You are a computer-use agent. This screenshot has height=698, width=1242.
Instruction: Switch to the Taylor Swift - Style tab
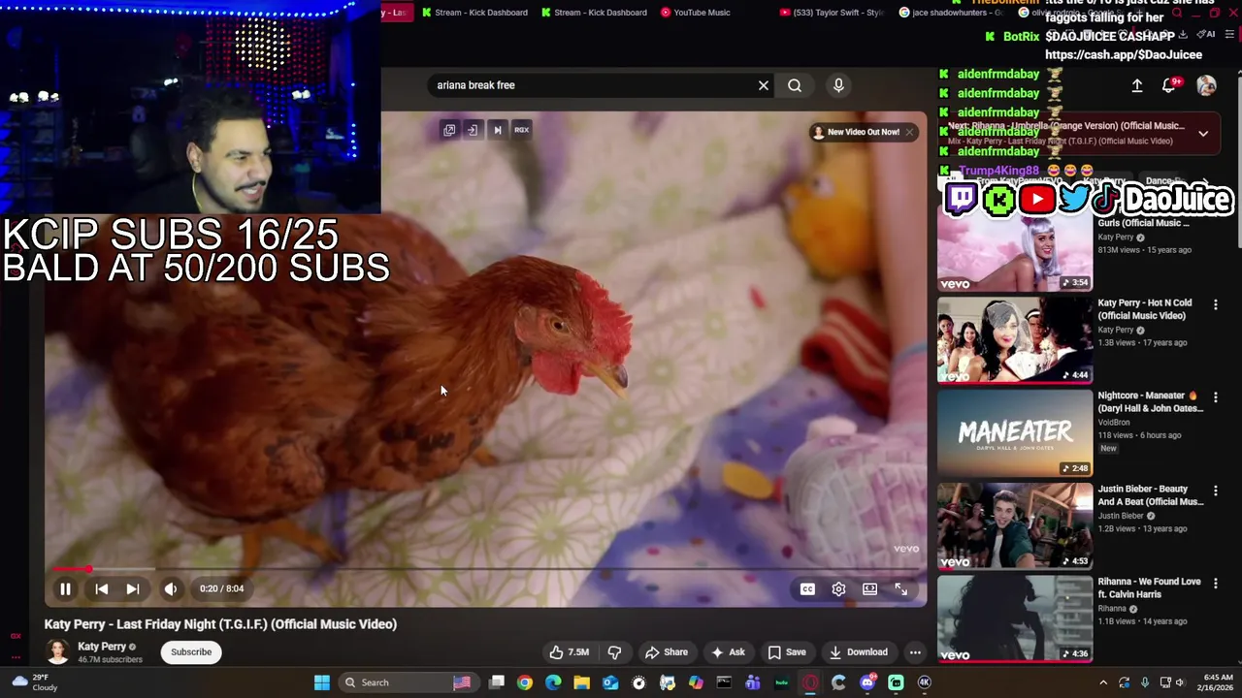coord(833,13)
